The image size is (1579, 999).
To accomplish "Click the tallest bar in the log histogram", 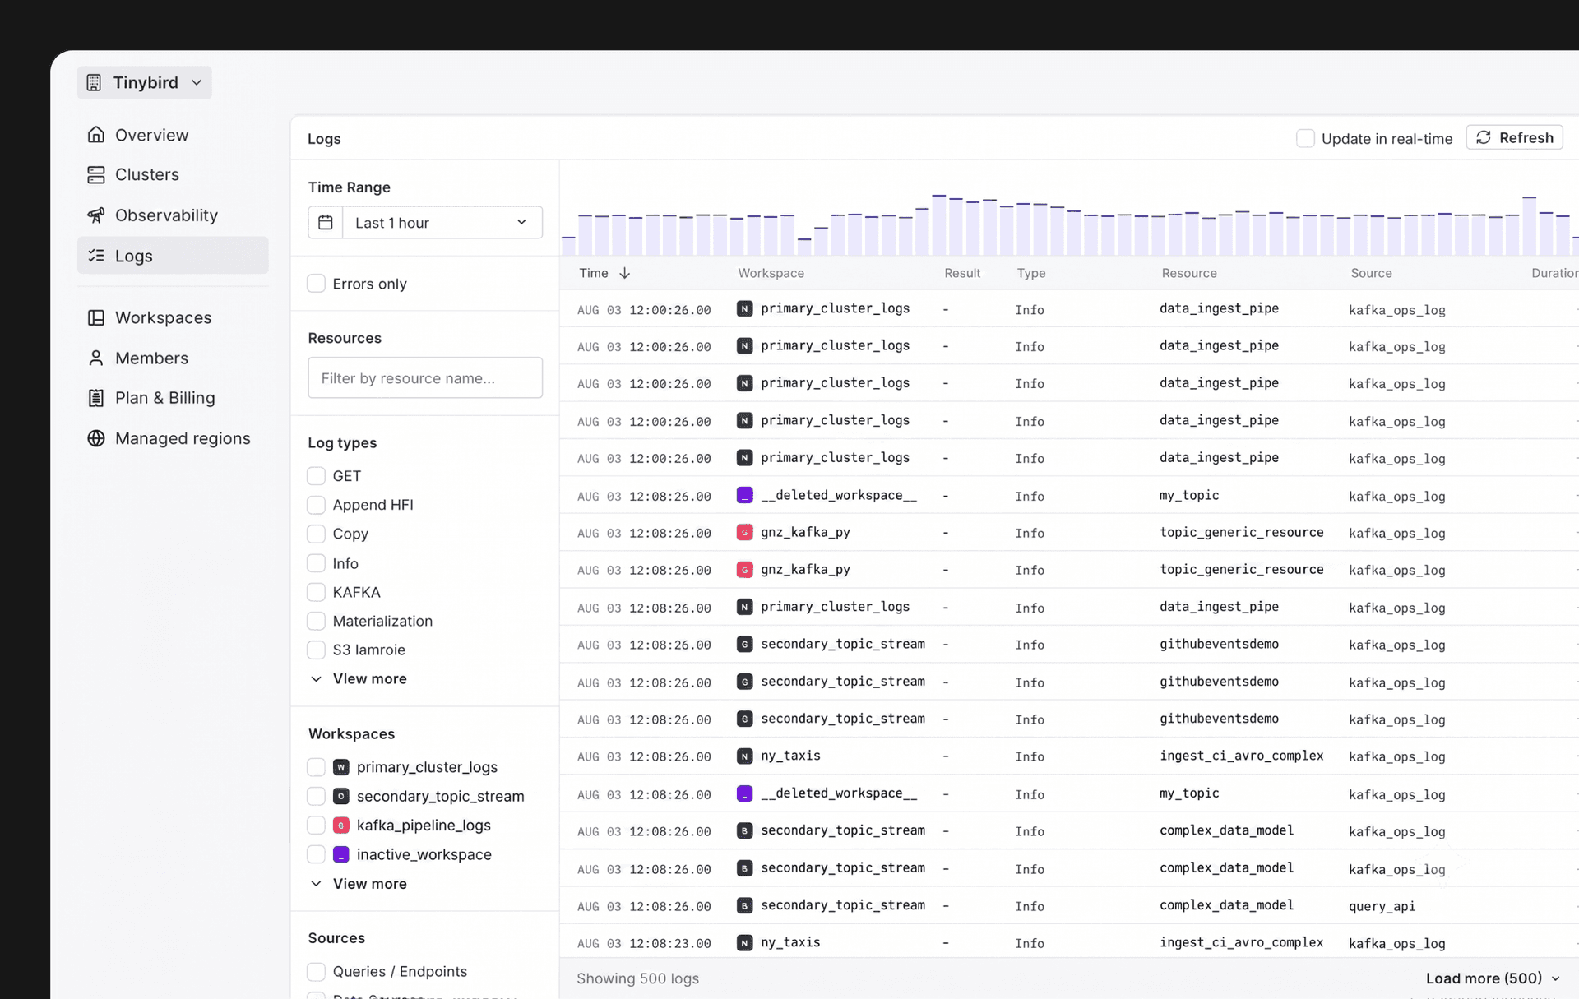I will 938,224.
